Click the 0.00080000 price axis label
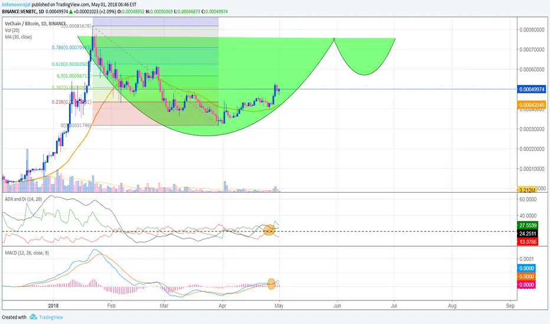This screenshot has height=324, width=550. 532,30
